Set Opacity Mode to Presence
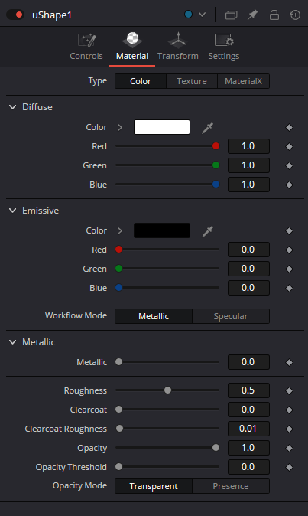308x516 pixels. 231,486
